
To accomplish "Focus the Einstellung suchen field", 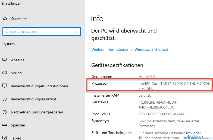I will pyautogui.click(x=42, y=31).
